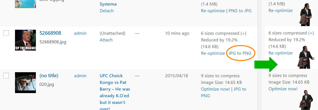
Task: Click the green arrow graphic
Action: tap(266, 64)
